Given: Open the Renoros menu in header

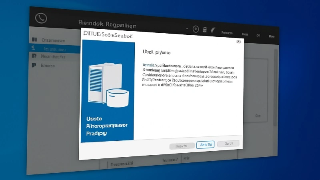Looking at the screenshot, I should (x=227, y=33).
